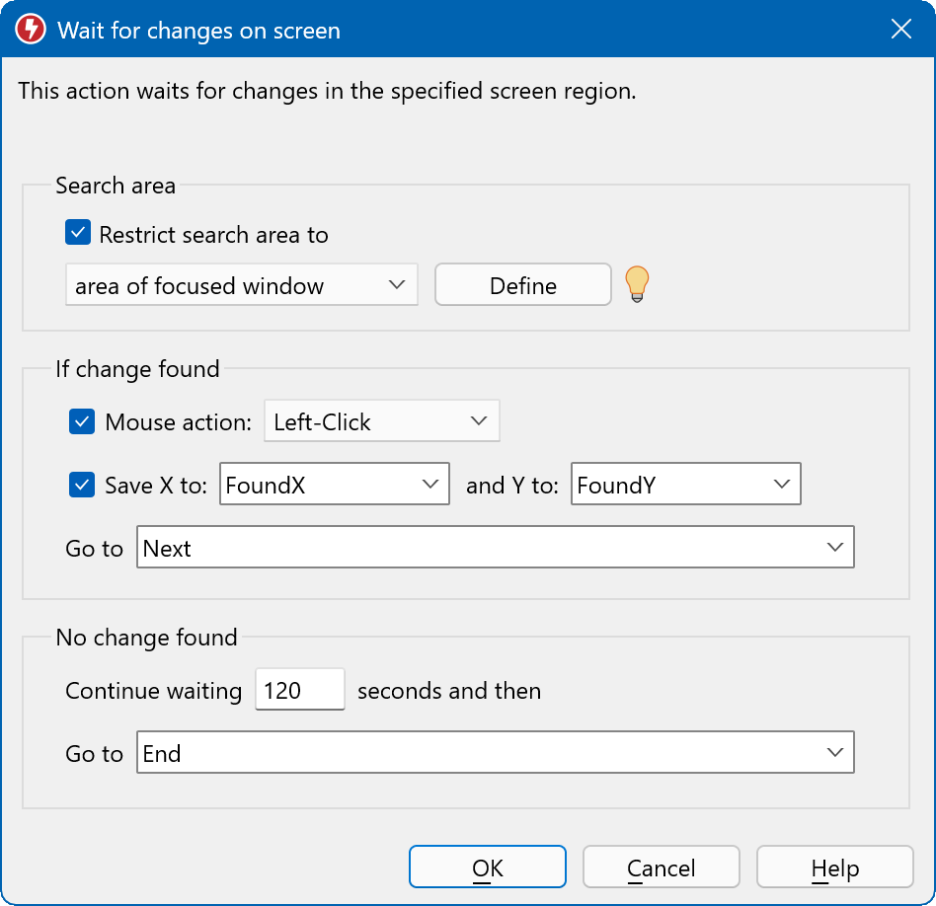Click the red lightning app icon
The height and width of the screenshot is (906, 936).
pyautogui.click(x=31, y=30)
